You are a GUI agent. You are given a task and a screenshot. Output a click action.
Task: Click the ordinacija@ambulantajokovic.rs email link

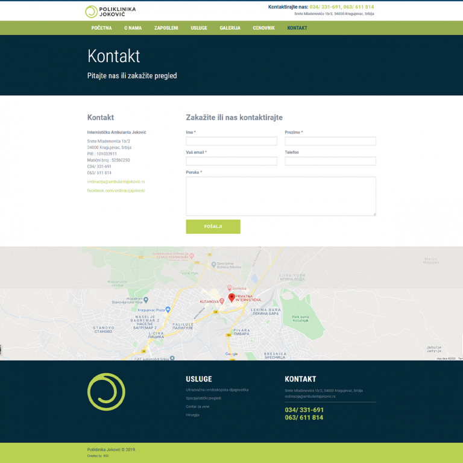116,181
